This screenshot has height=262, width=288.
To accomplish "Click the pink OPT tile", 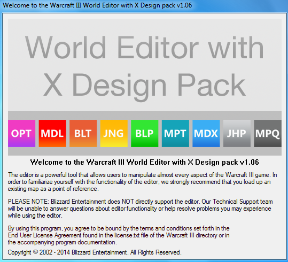I will pos(22,133).
